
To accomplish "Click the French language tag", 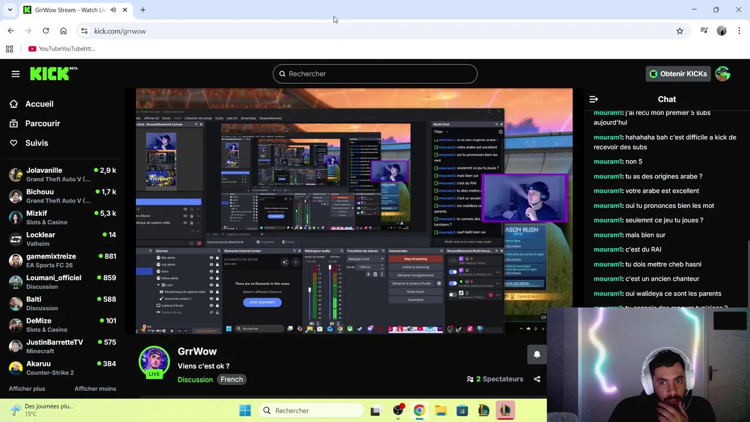I will coord(231,380).
